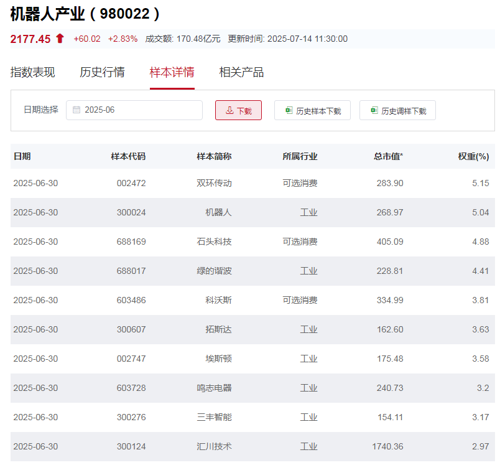The height and width of the screenshot is (465, 500).
Task: Click sample name 拓斯达
Action: (218, 329)
